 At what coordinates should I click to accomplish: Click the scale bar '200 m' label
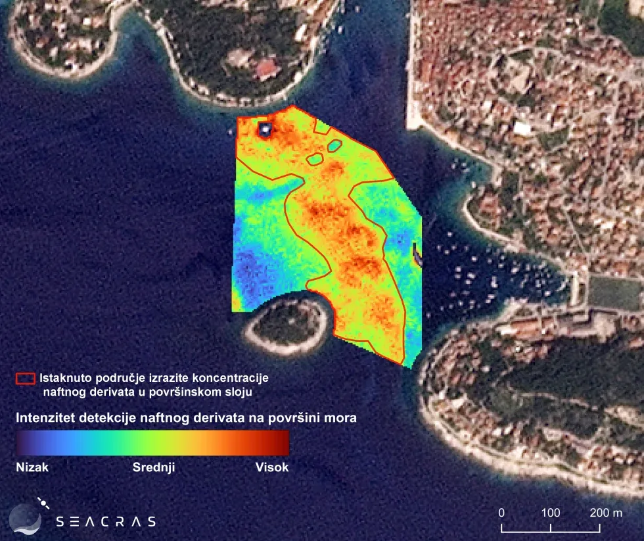click(606, 513)
